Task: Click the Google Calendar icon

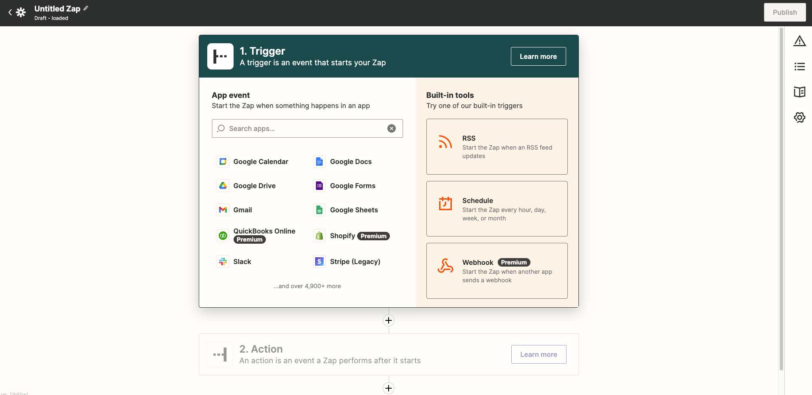Action: coord(223,161)
